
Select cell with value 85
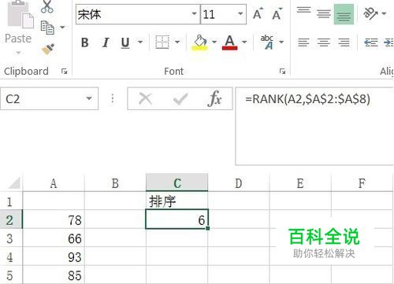pyautogui.click(x=54, y=275)
